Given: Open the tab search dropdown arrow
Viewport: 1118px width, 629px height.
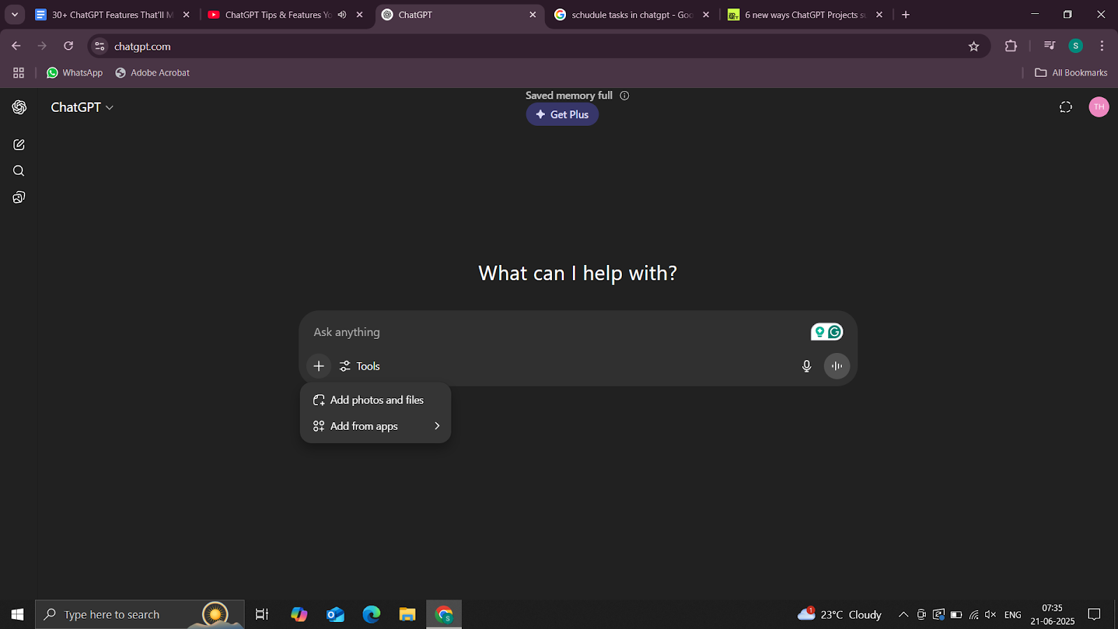Looking at the screenshot, I should (x=15, y=15).
